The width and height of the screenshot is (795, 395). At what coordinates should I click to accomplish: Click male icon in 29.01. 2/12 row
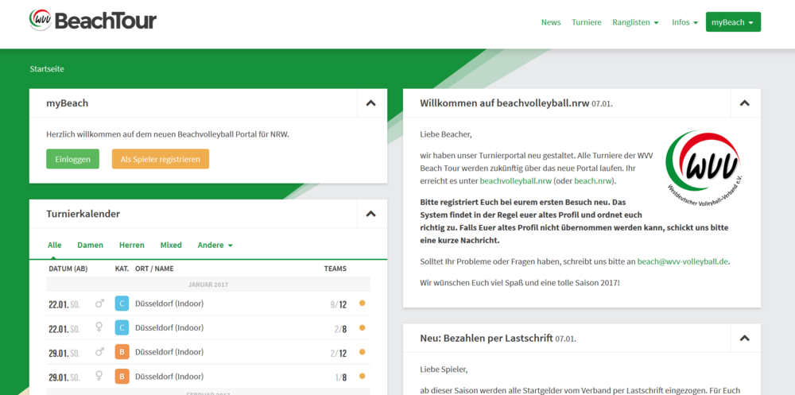[x=100, y=352]
